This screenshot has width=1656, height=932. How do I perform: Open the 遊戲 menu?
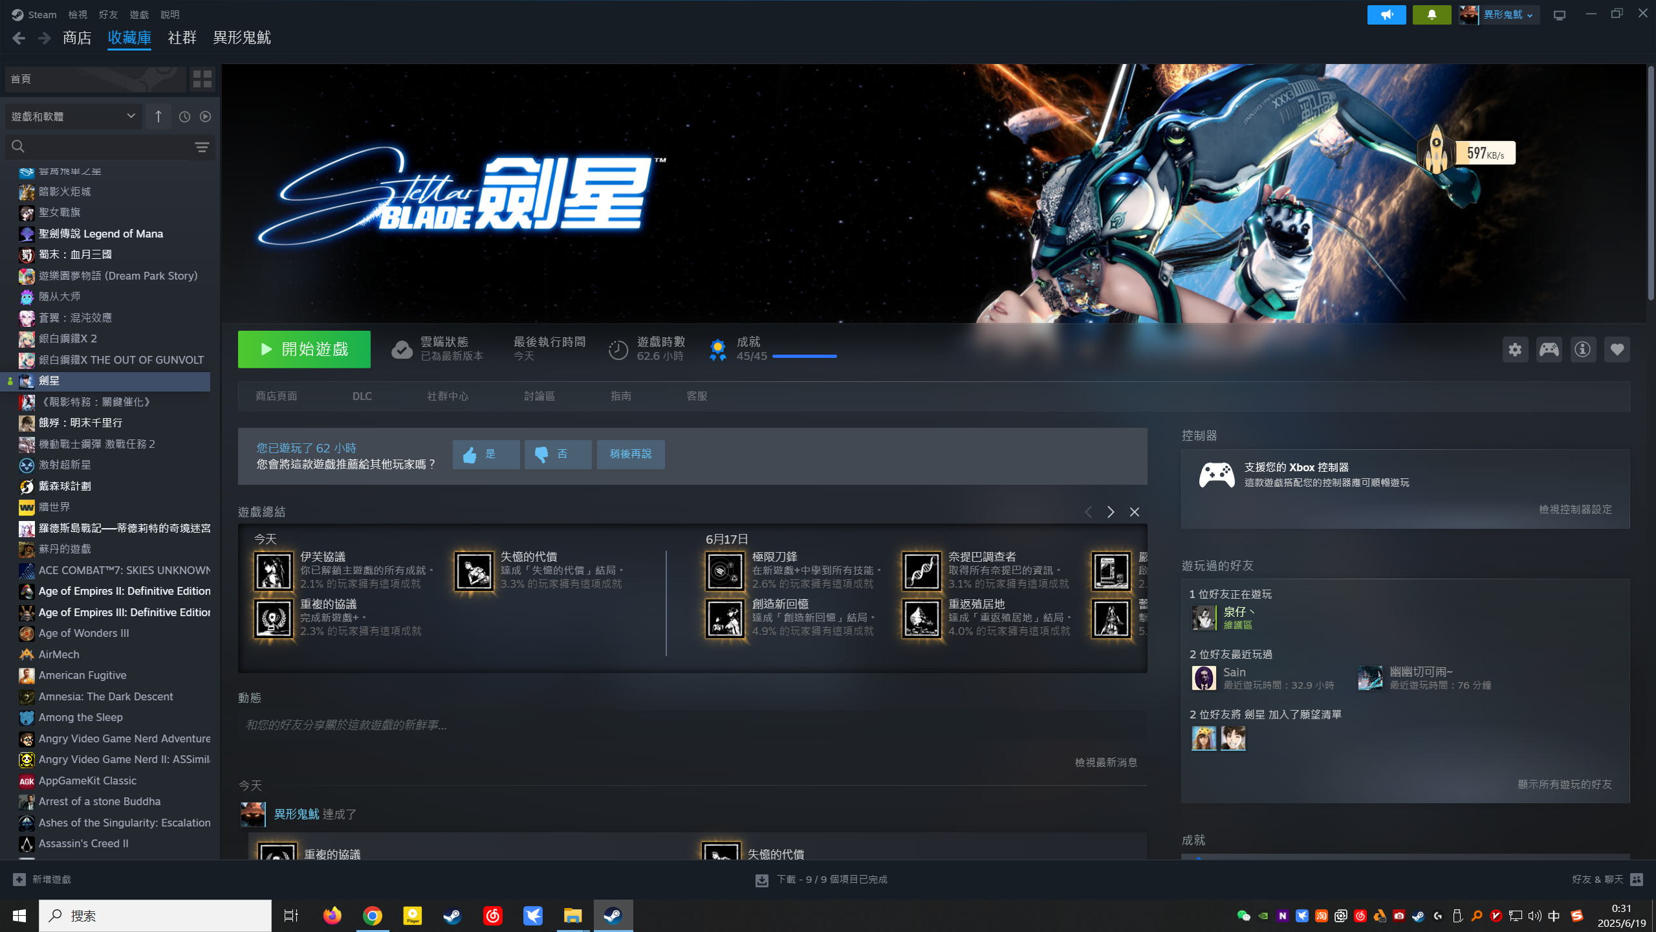pos(138,14)
